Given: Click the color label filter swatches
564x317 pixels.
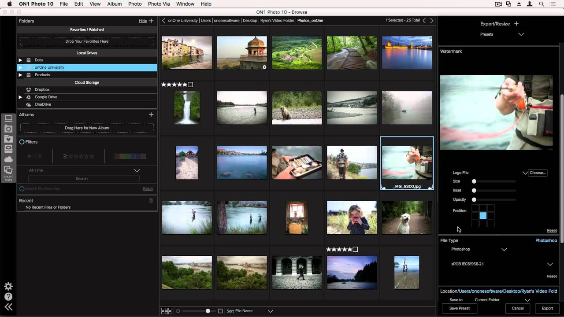Looking at the screenshot, I should click(x=130, y=156).
